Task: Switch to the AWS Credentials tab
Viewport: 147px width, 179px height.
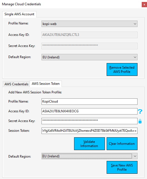Action: point(16,84)
